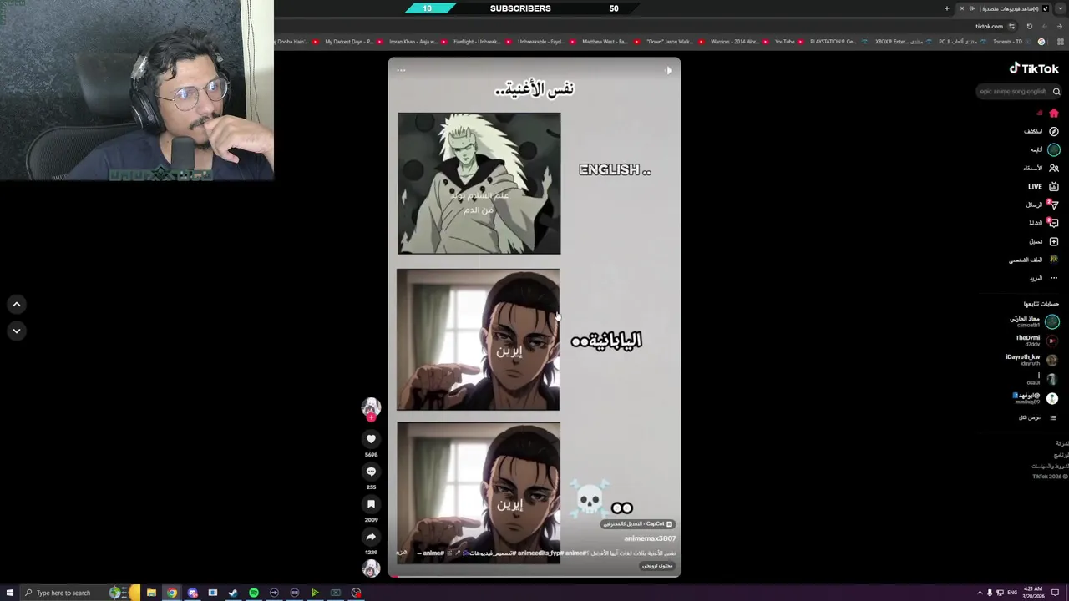Reload the page in the browser
1069x601 pixels.
(1030, 26)
